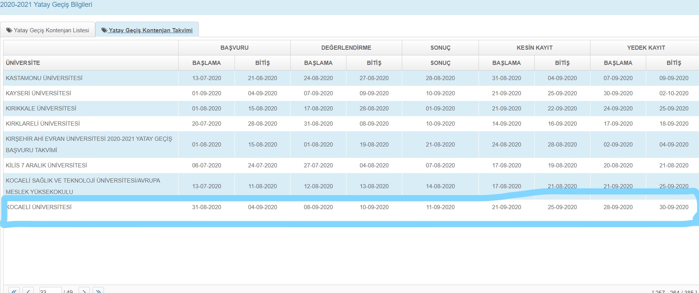Click Kırşehir's evaluation end date 19-08-2020

(x=374, y=144)
